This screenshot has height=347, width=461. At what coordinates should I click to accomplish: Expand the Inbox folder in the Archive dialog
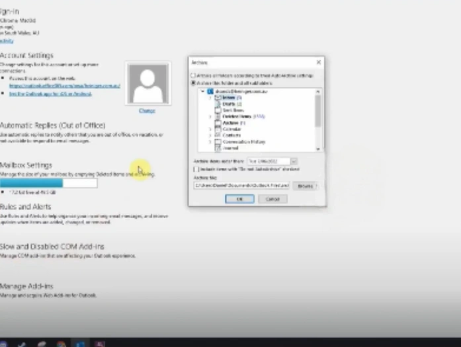pyautogui.click(x=210, y=98)
